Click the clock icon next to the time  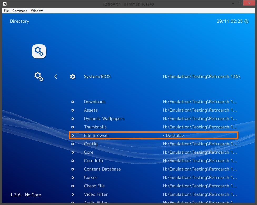tap(246, 21)
